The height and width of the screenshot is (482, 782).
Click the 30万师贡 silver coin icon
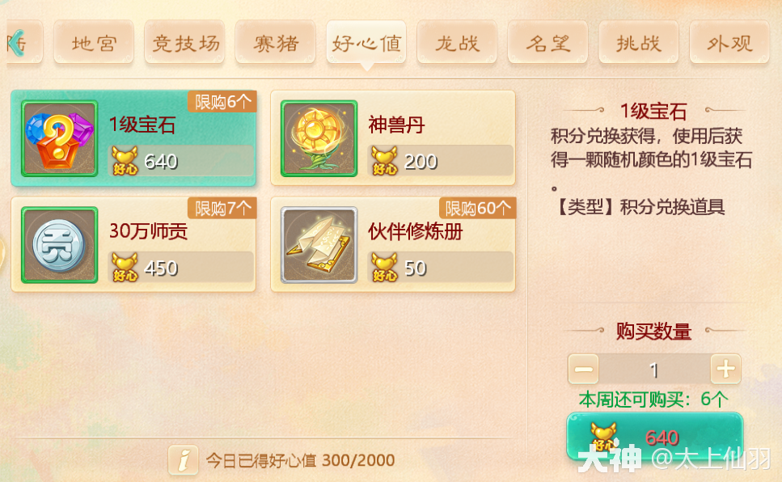click(x=59, y=245)
